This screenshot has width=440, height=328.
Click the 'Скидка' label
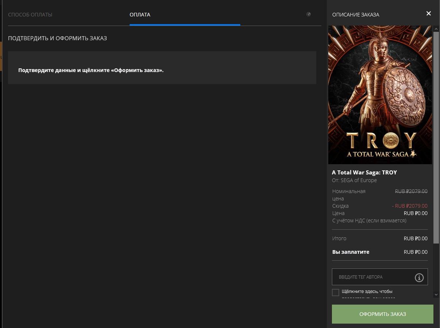click(x=340, y=206)
